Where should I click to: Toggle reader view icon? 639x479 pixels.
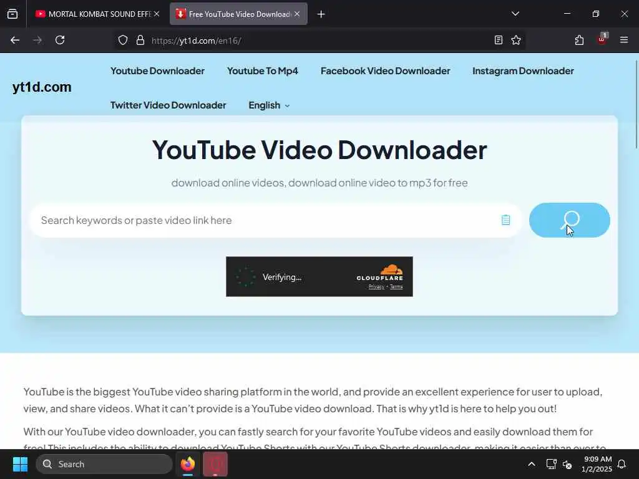pyautogui.click(x=498, y=40)
